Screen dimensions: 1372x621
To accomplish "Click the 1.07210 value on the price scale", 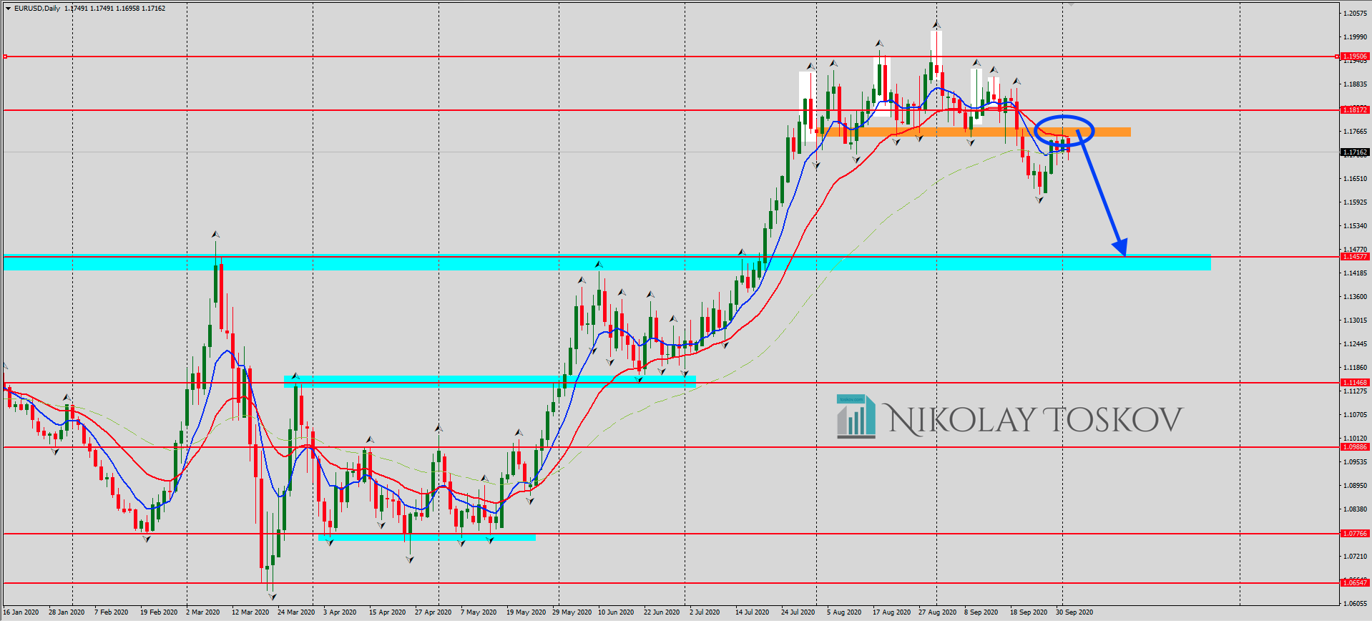I will [1356, 557].
